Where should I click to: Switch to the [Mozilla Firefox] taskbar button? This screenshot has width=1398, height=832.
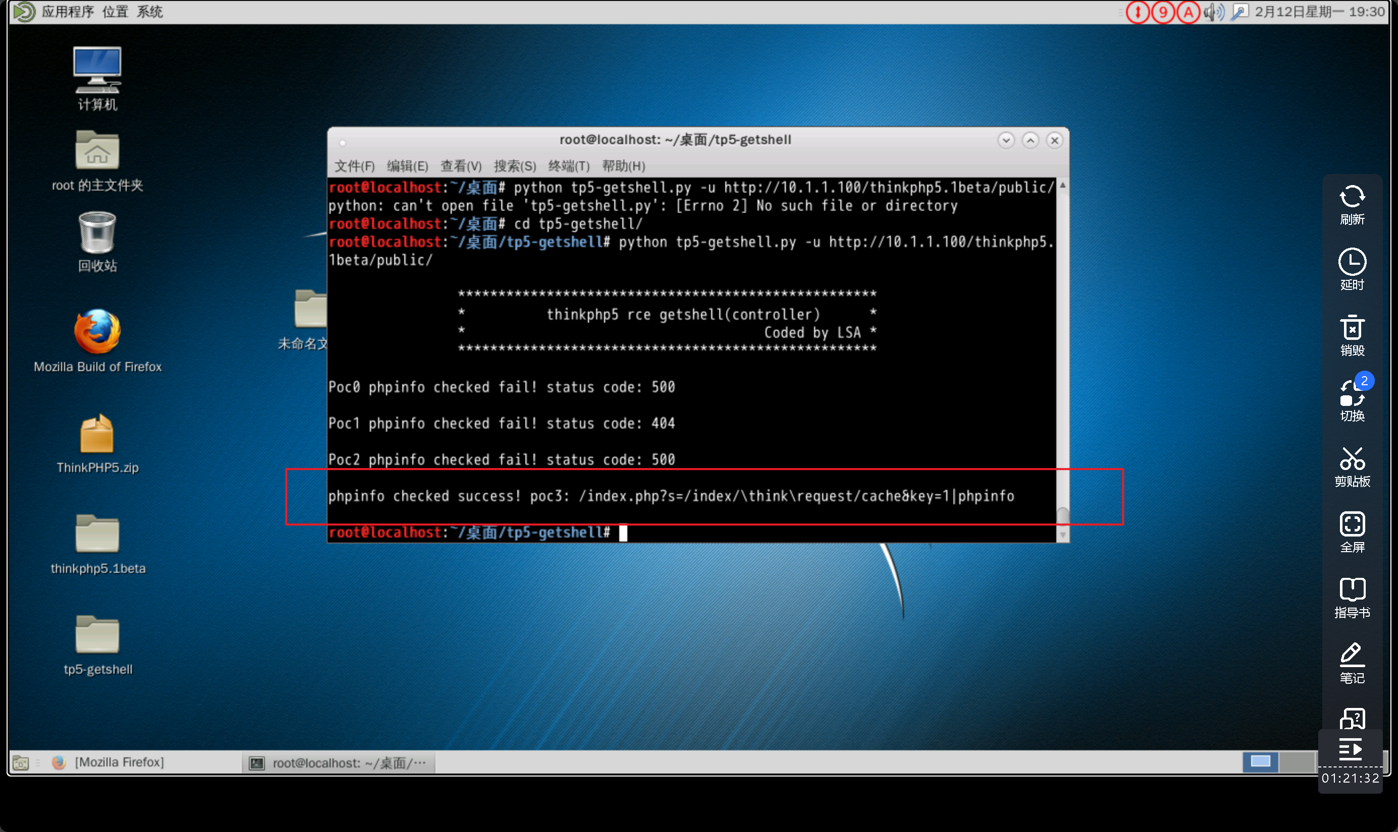[119, 762]
